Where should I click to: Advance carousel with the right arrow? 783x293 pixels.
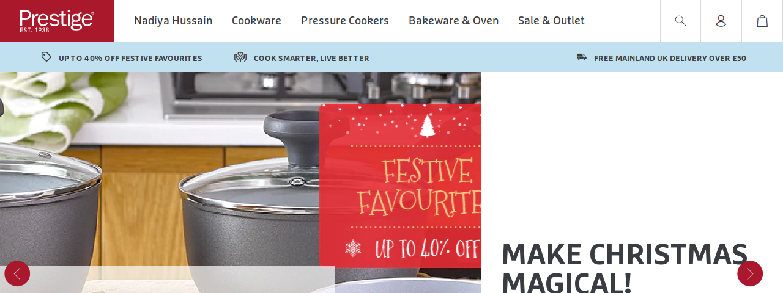[750, 273]
